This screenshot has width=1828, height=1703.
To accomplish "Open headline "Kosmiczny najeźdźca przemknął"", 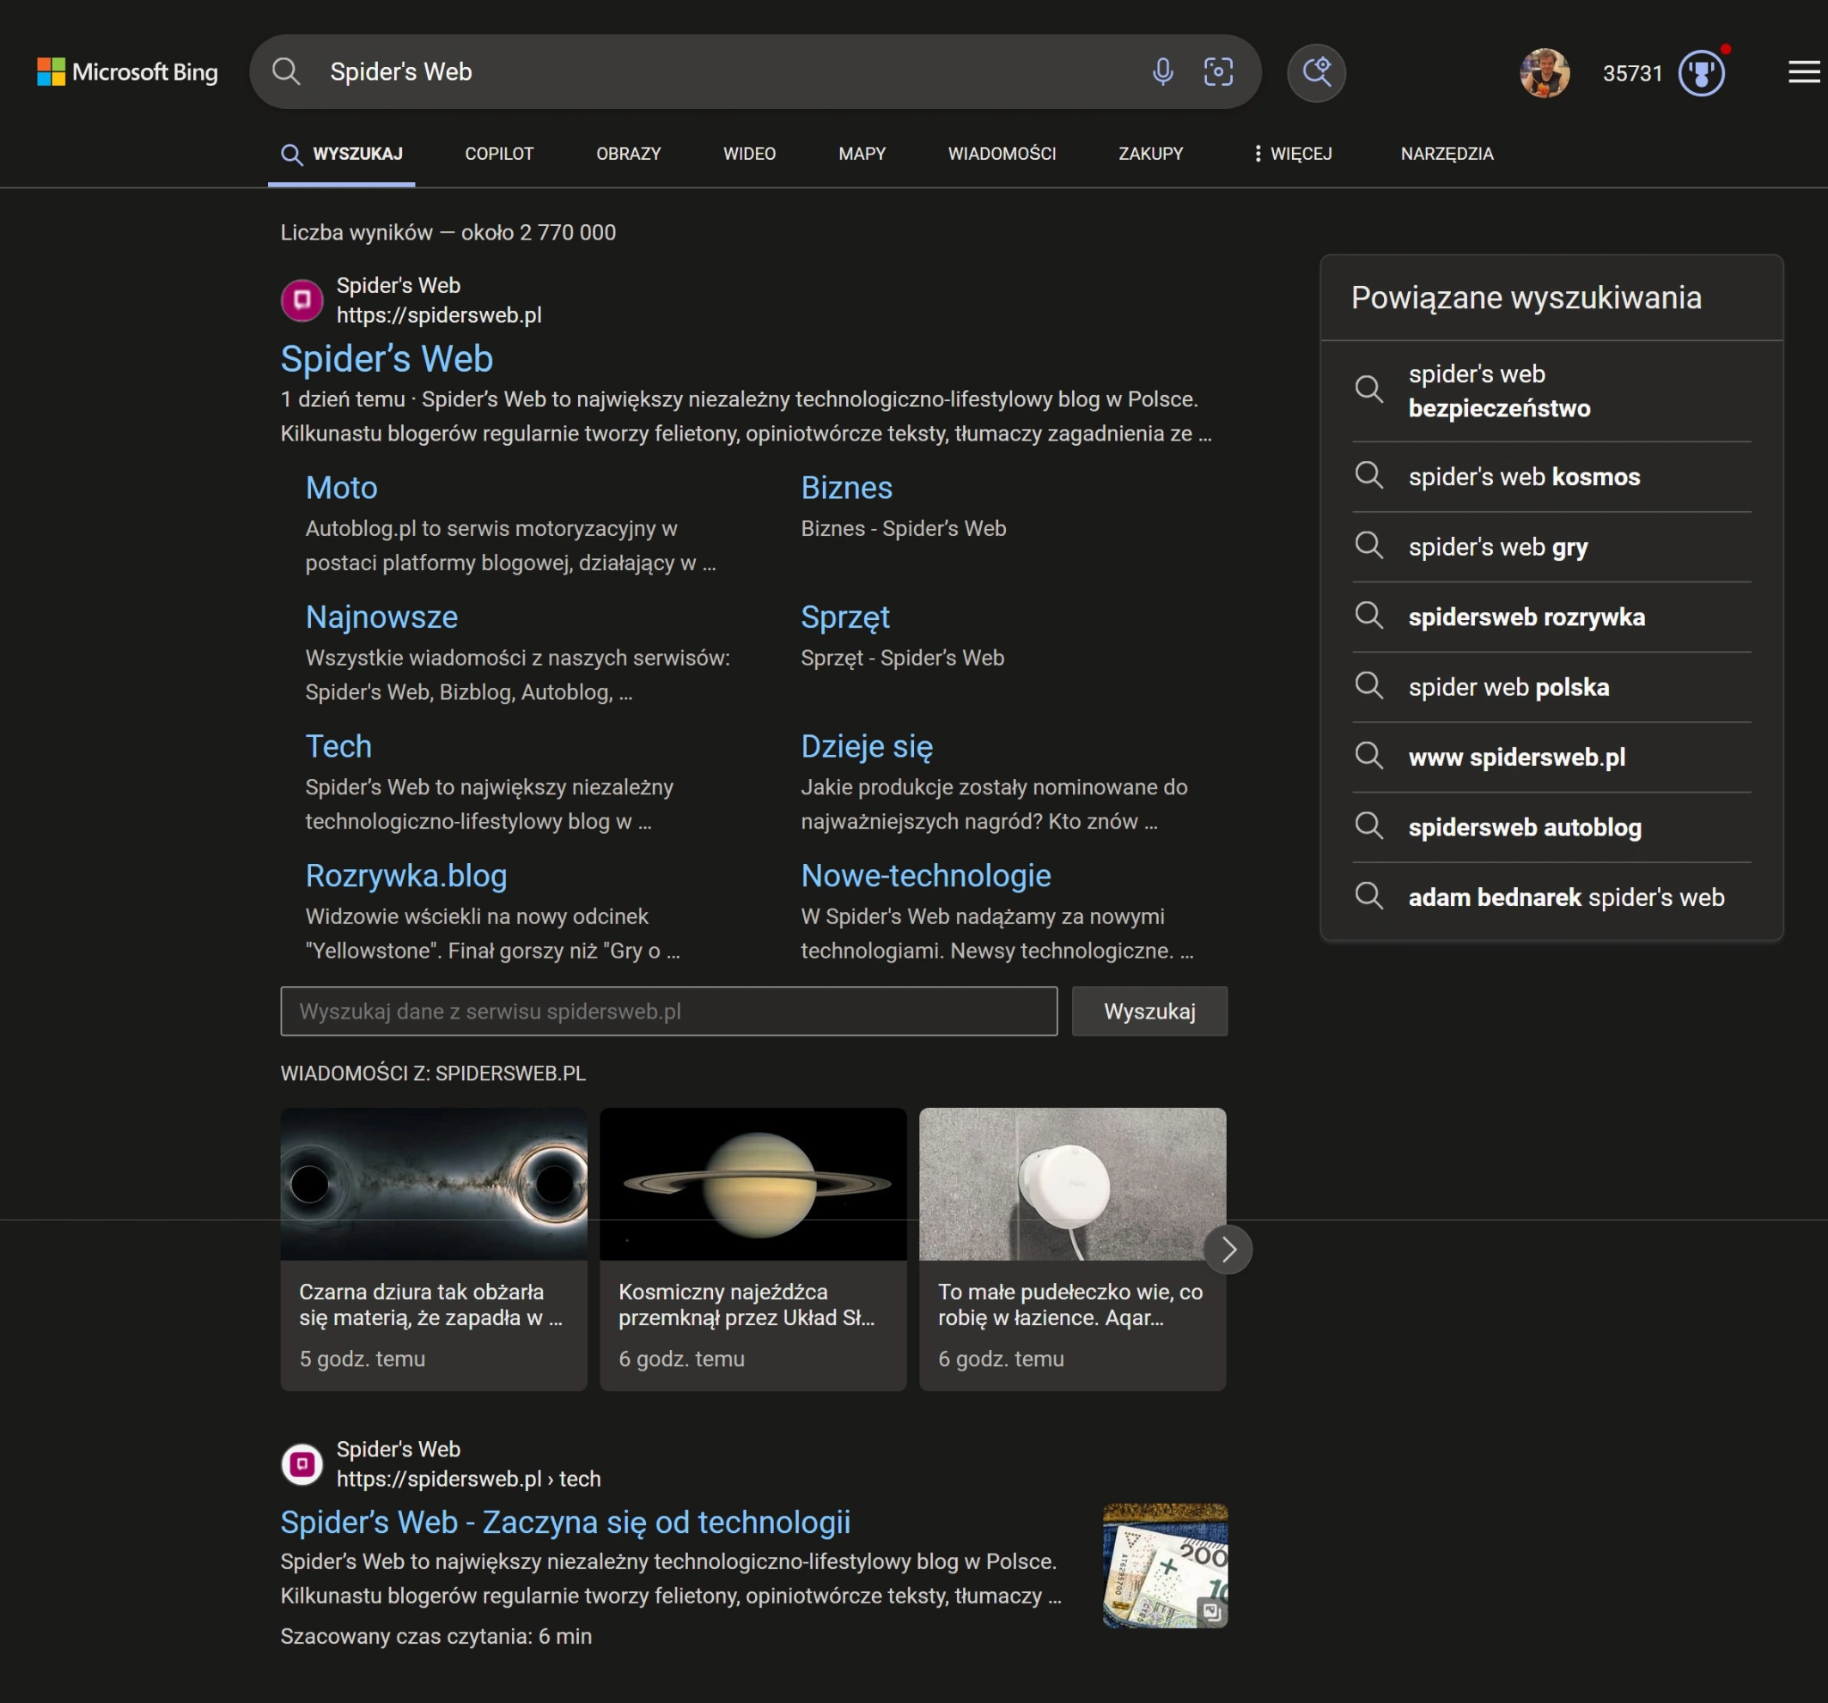I will 746,1305.
